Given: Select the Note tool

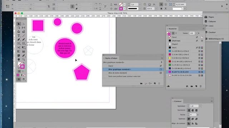Looking at the screenshot, I should click(x=19, y=55).
